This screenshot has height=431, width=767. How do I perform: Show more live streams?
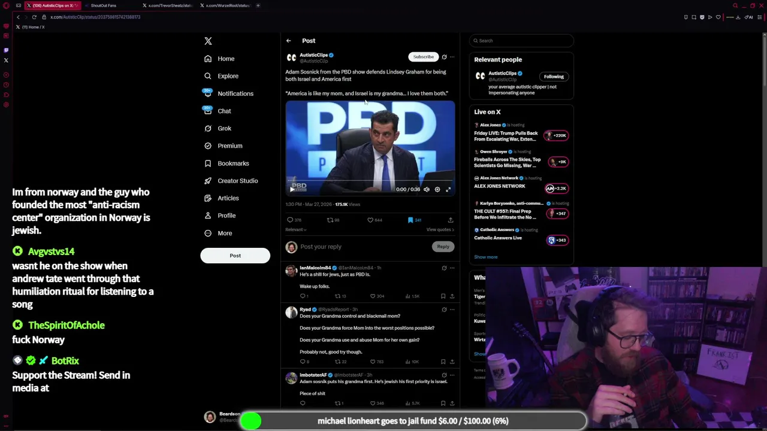485,257
